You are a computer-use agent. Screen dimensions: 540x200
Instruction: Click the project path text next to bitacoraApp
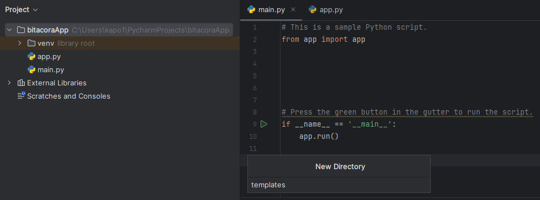(x=151, y=30)
